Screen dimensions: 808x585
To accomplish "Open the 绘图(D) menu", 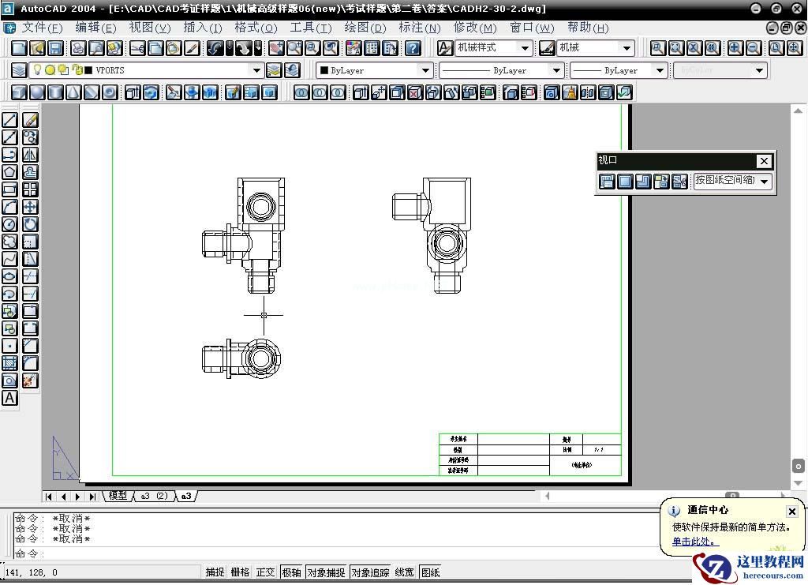I will [365, 28].
